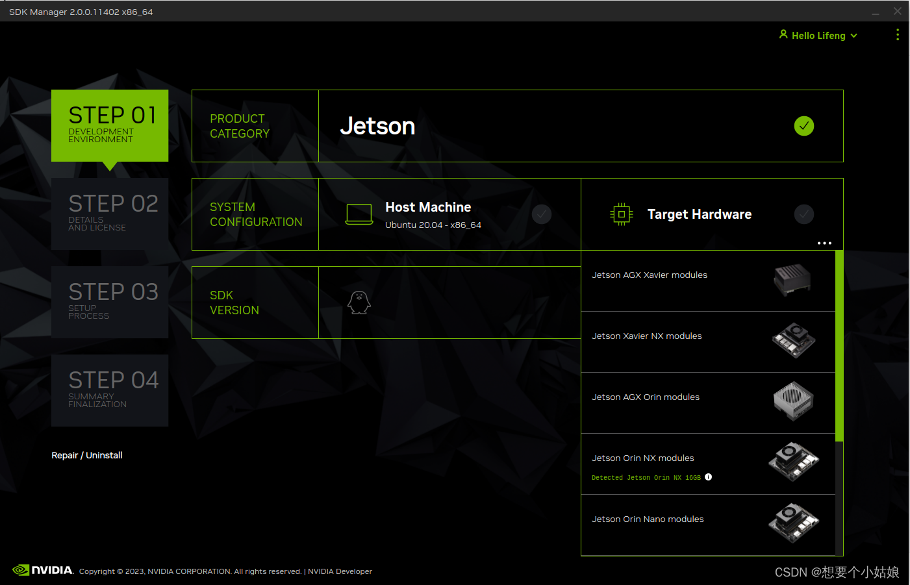Choose Jetson Orin NX modules
Screen dimensions: 910x585
click(708, 464)
